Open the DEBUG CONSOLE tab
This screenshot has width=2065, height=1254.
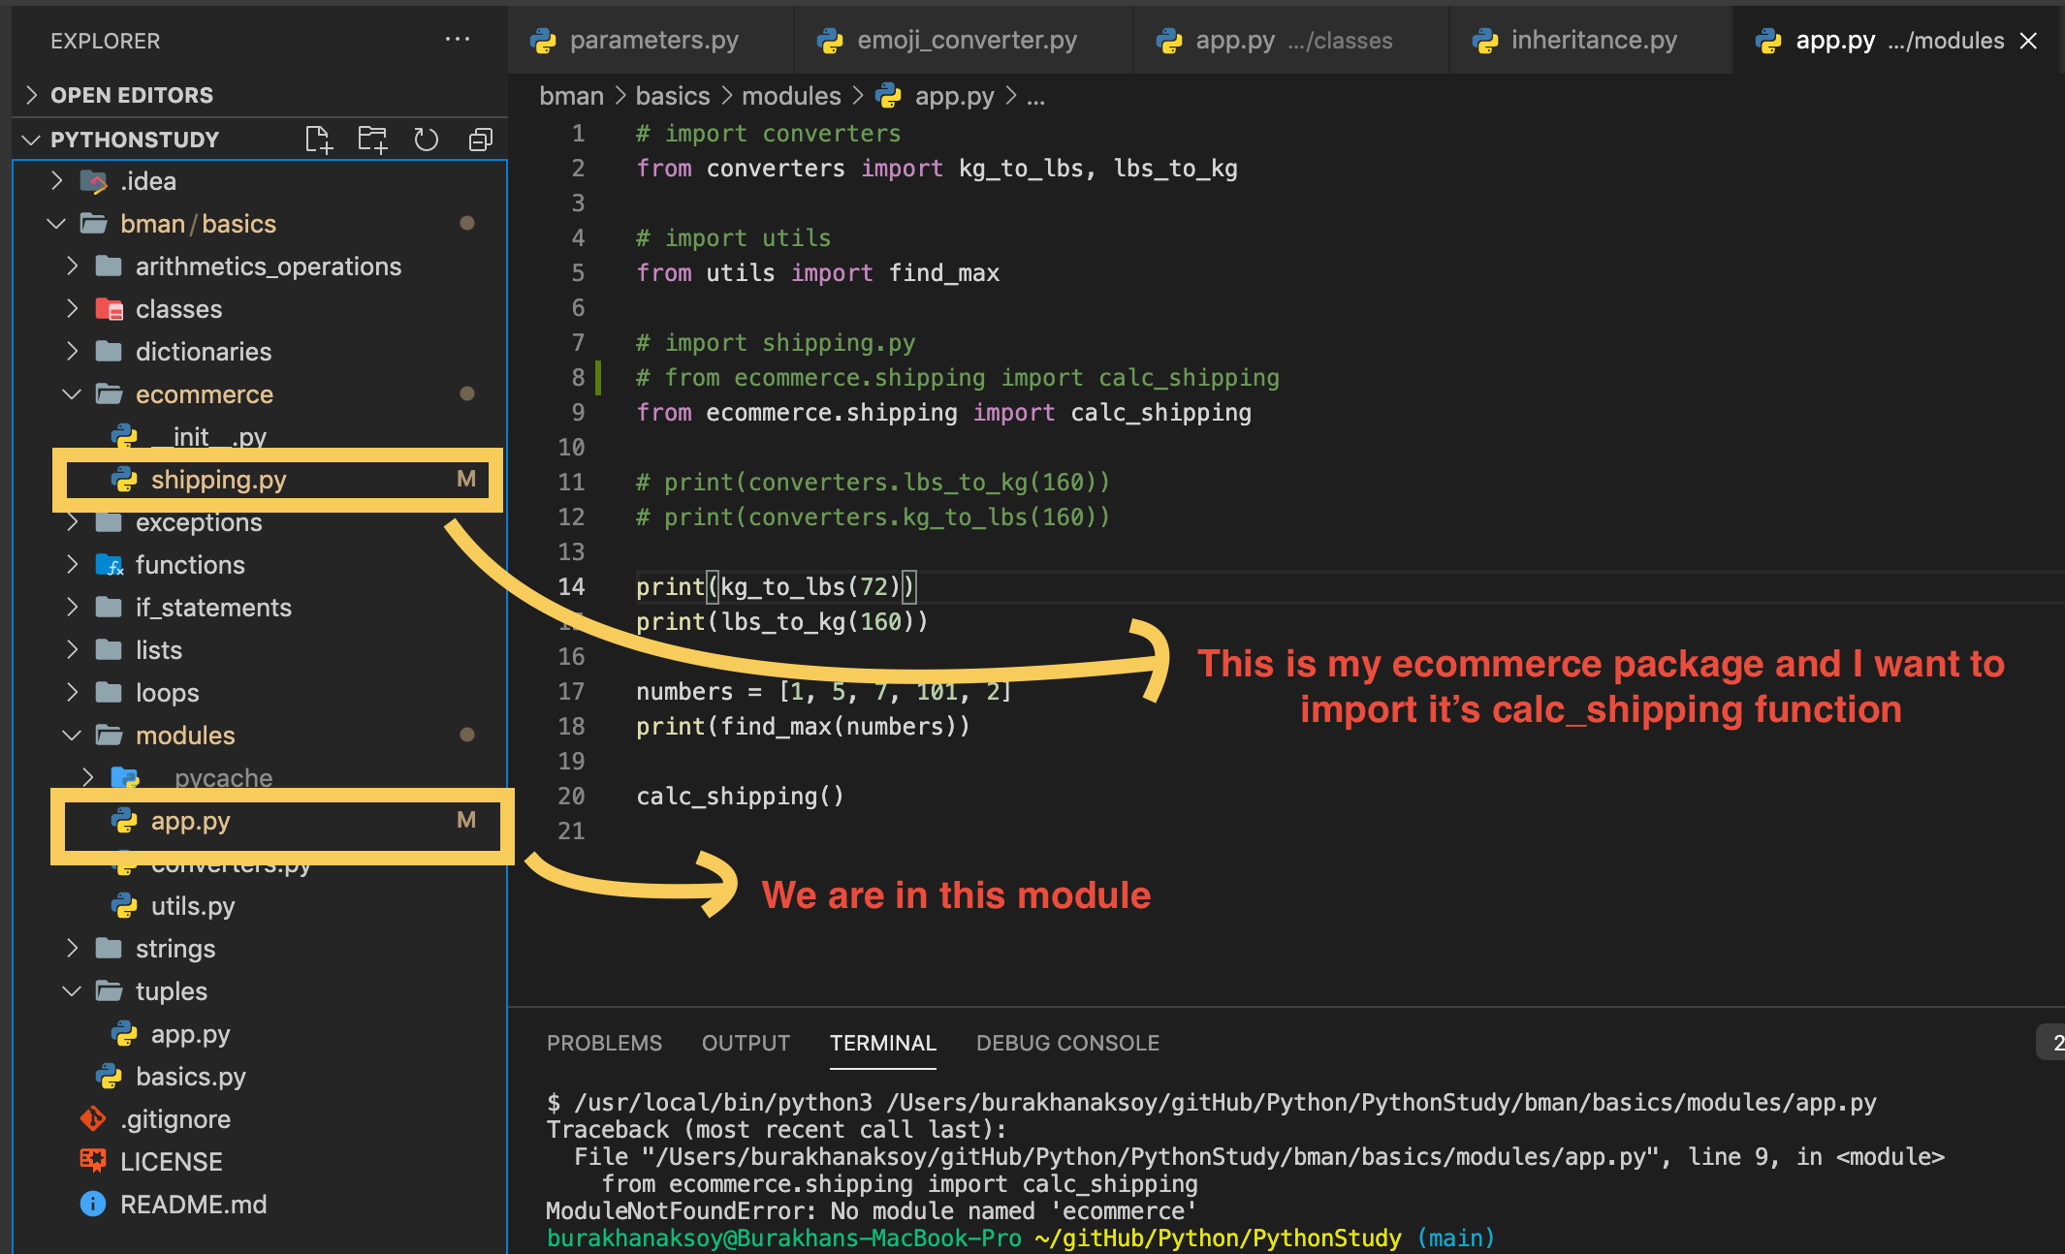pyautogui.click(x=1066, y=1043)
